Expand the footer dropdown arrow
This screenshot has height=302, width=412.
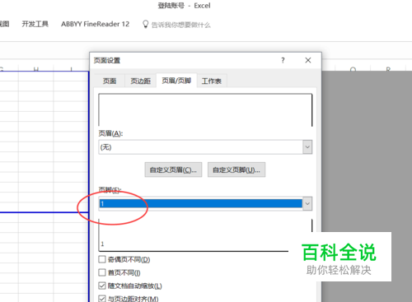click(307, 203)
